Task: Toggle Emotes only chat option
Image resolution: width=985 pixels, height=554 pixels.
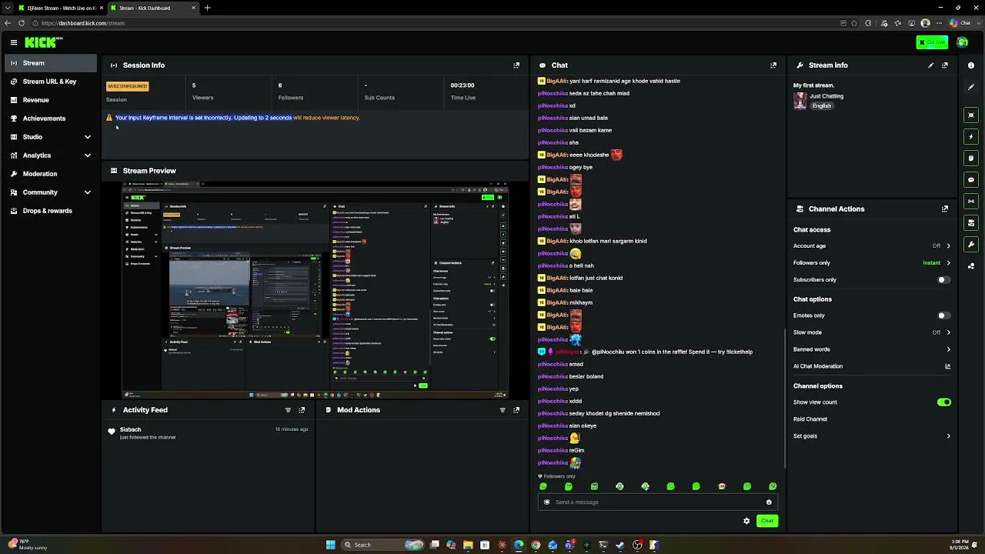Action: pos(943,315)
